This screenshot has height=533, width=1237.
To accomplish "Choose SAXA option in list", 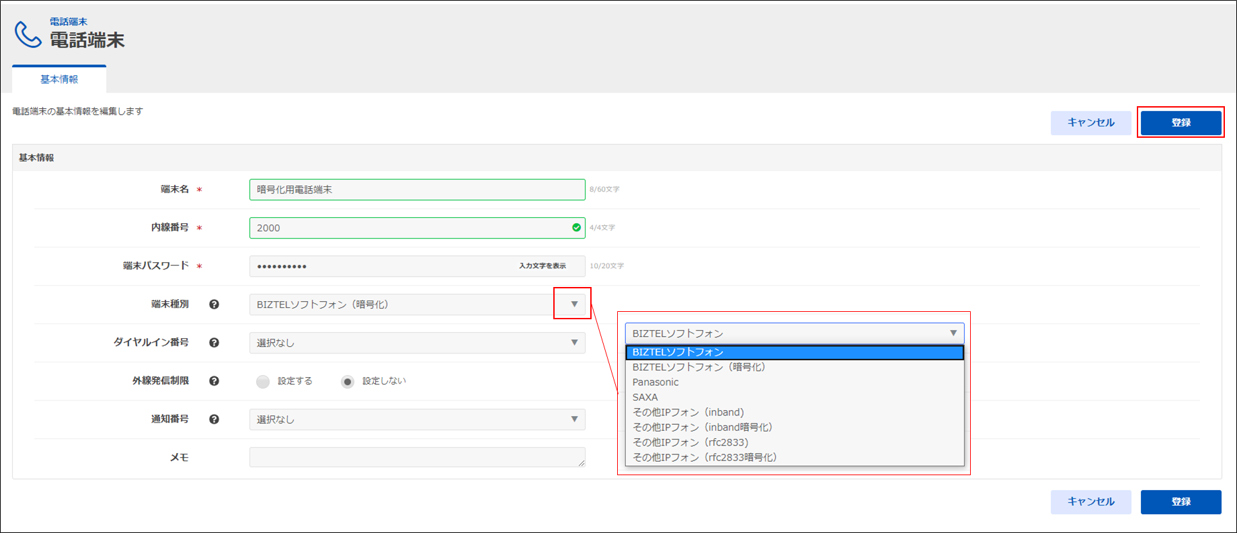I will point(795,397).
